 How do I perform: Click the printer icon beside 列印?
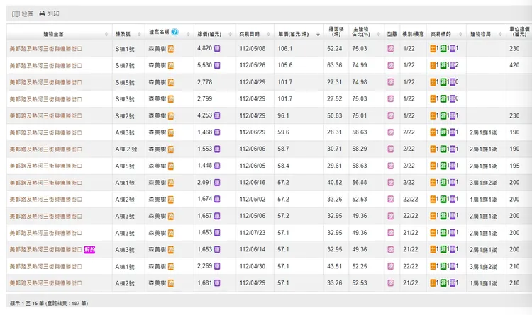coord(43,13)
